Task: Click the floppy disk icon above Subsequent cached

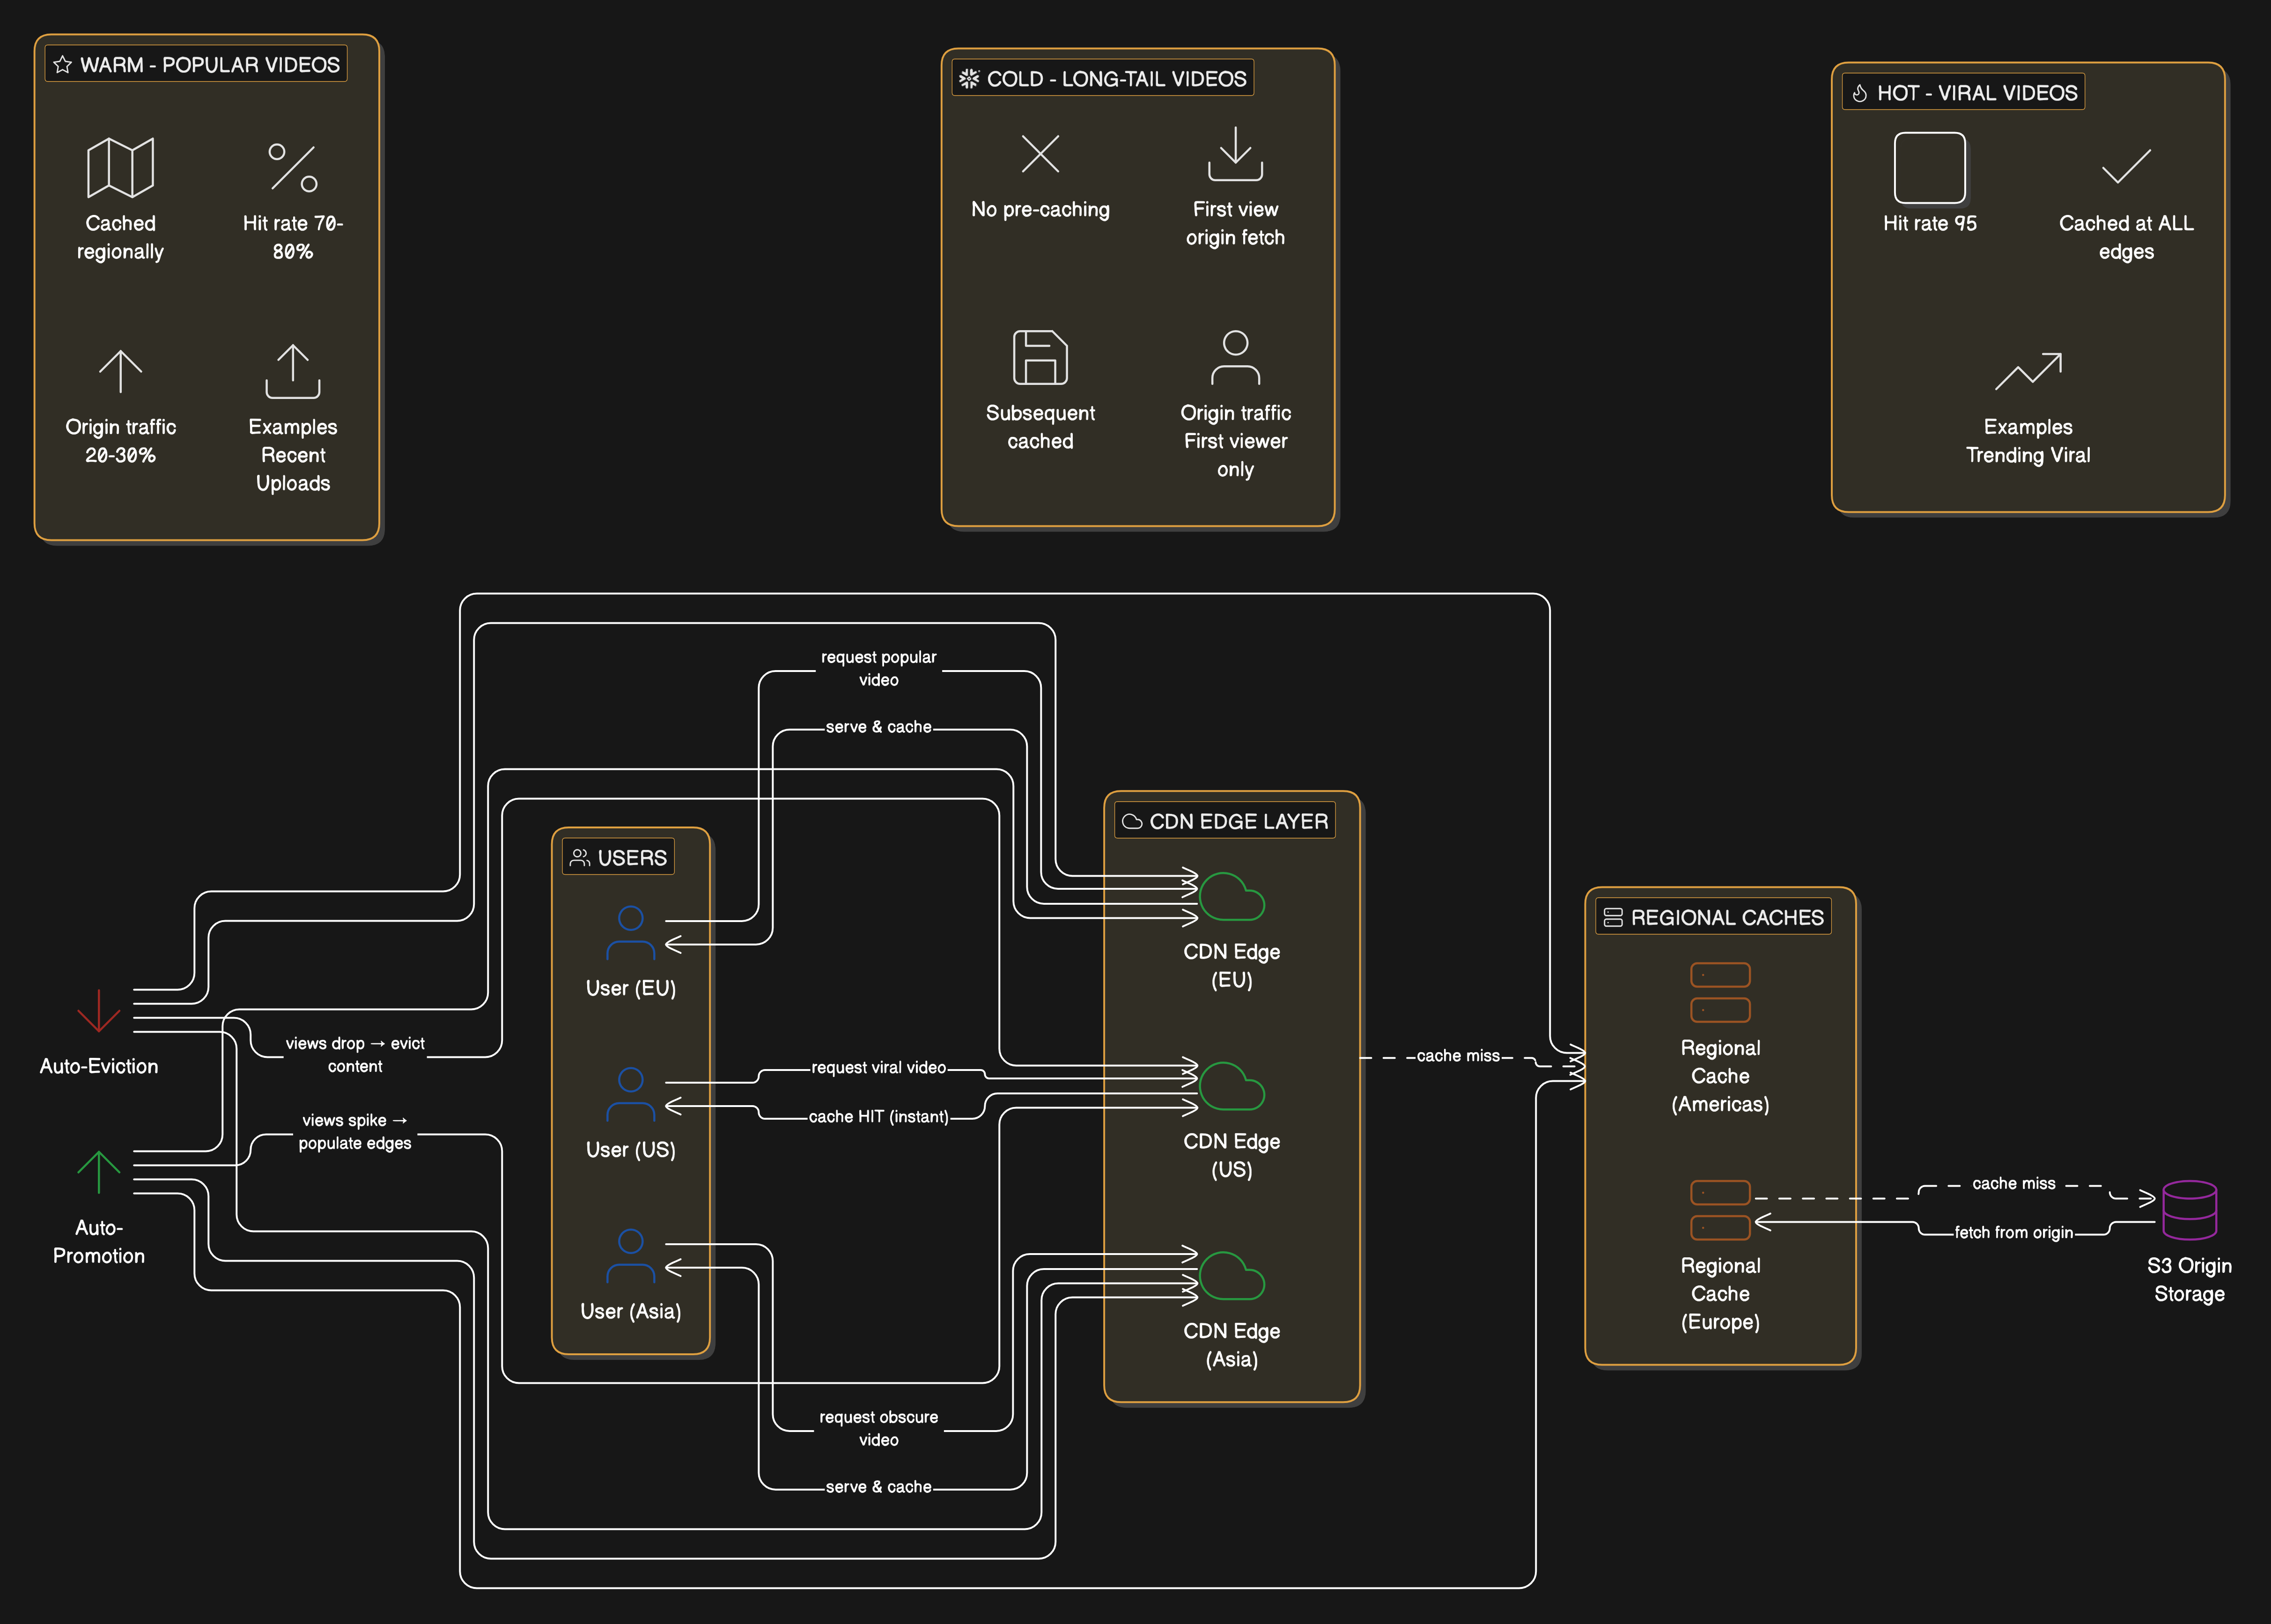Action: click(1040, 357)
